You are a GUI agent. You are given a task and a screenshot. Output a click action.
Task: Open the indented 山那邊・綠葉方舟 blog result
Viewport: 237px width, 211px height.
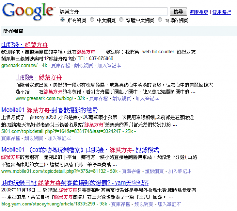(x=39, y=77)
